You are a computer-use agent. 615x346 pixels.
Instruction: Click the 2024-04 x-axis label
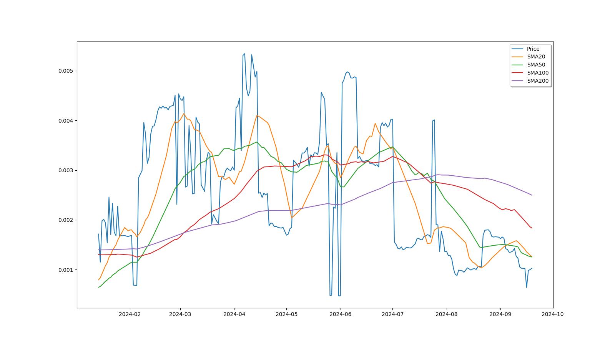coord(234,314)
